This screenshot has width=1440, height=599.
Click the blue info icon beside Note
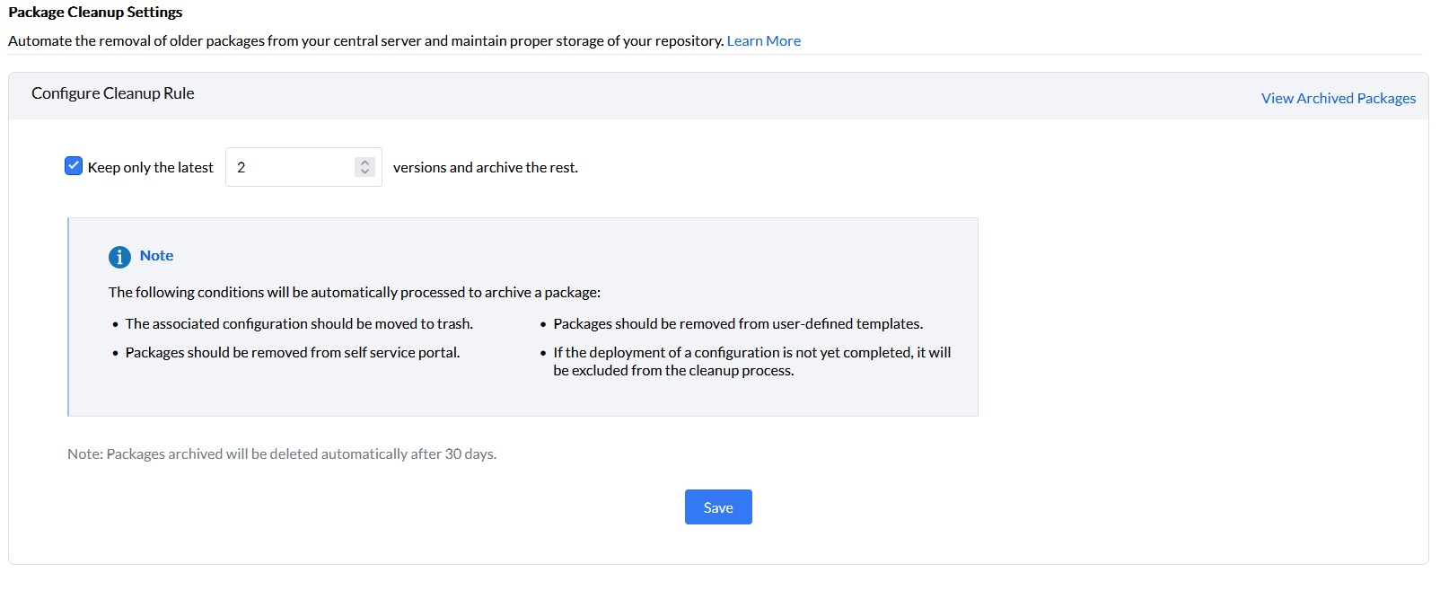click(x=119, y=257)
